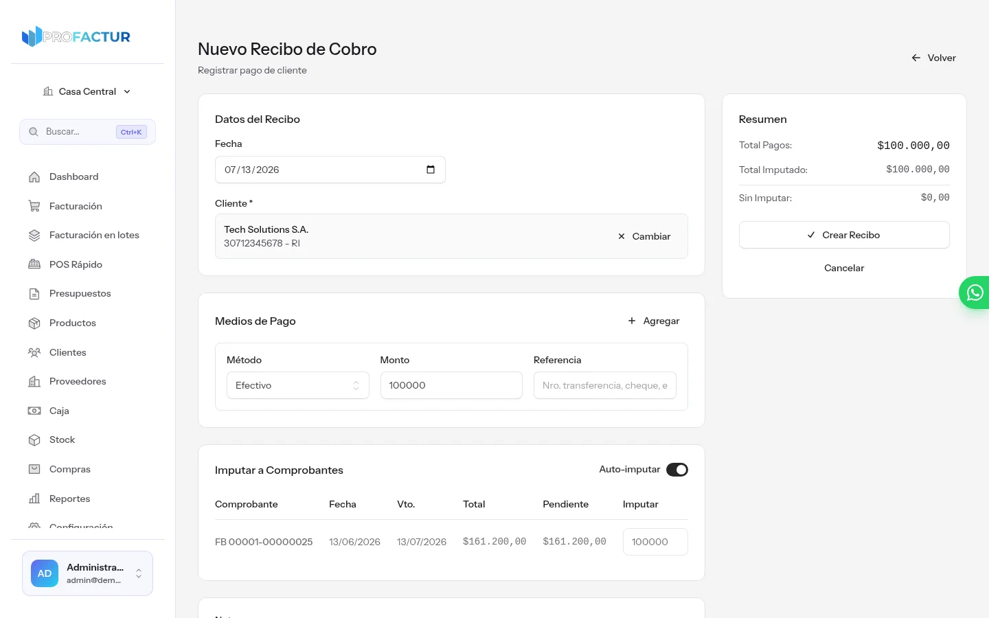989x618 pixels.
Task: Click the Referencia input field
Action: pyautogui.click(x=605, y=385)
